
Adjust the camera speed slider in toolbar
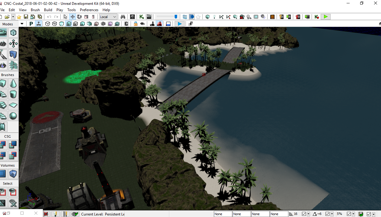[167, 17]
